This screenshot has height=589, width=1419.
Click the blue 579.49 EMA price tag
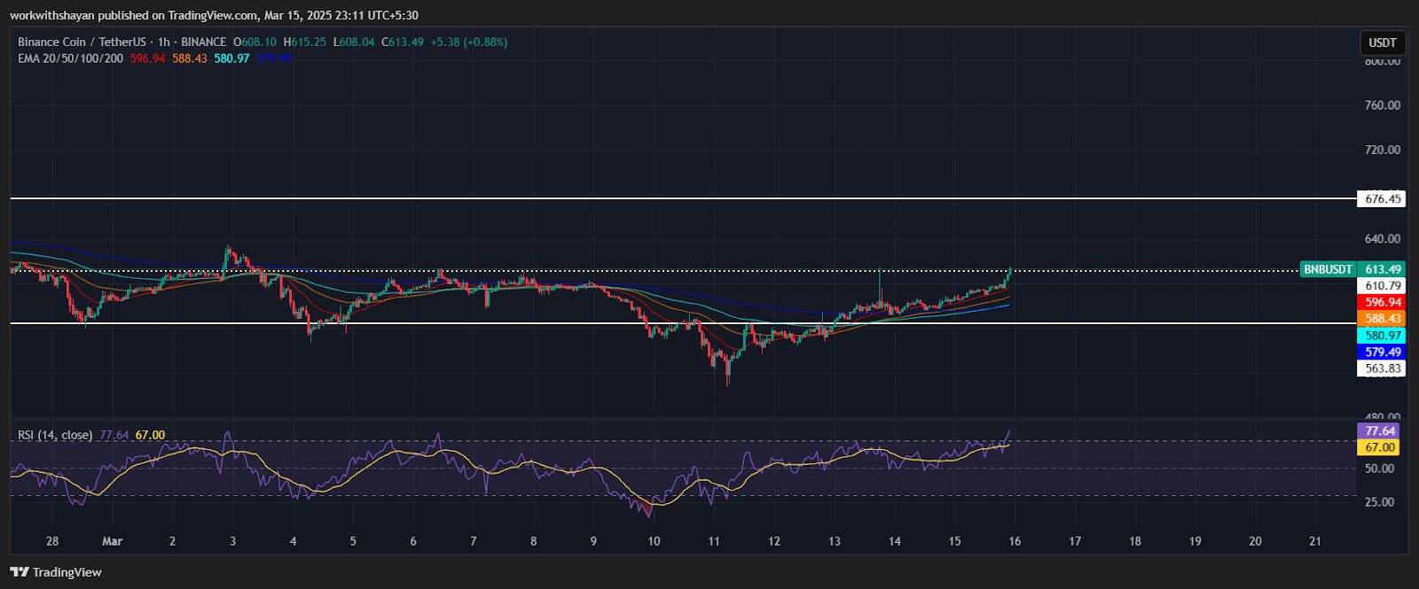[1383, 353]
